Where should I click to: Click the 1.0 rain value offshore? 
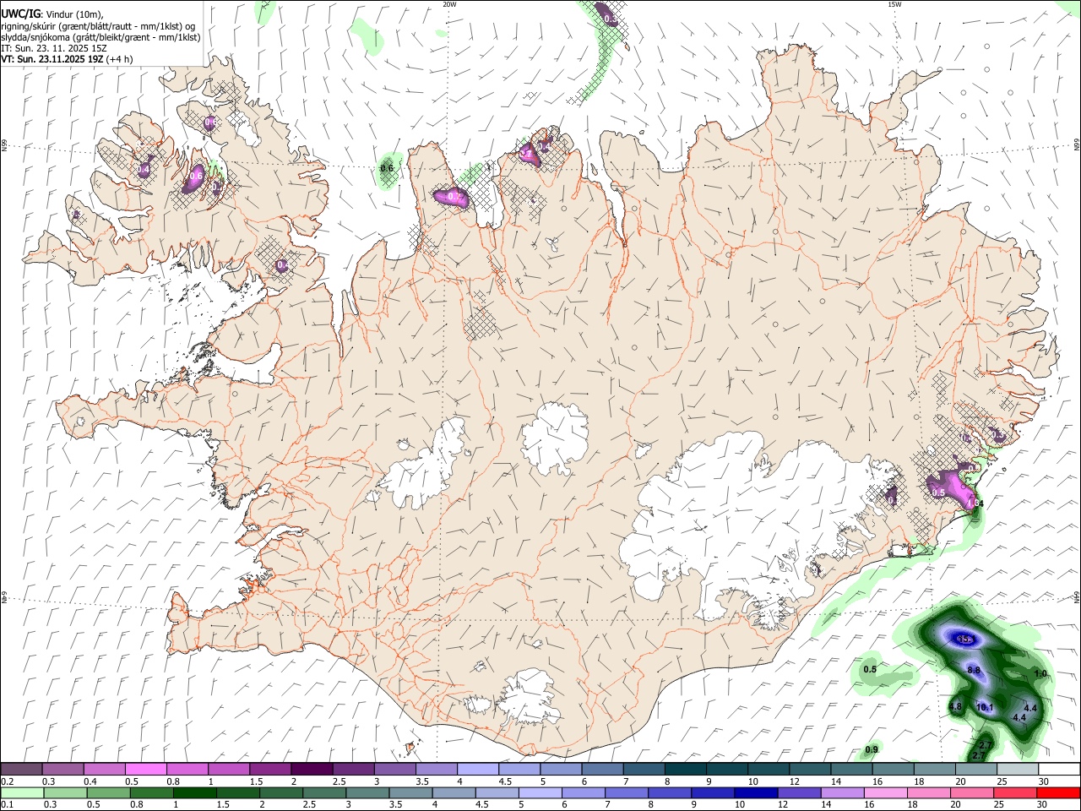[1040, 673]
